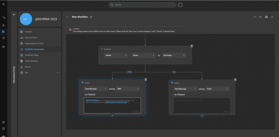Click the redo arrow icon in the workflow header

click(254, 17)
